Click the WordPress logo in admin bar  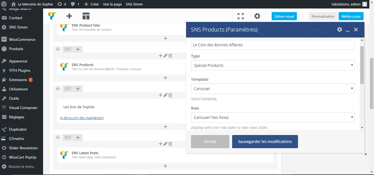coord(4,4)
